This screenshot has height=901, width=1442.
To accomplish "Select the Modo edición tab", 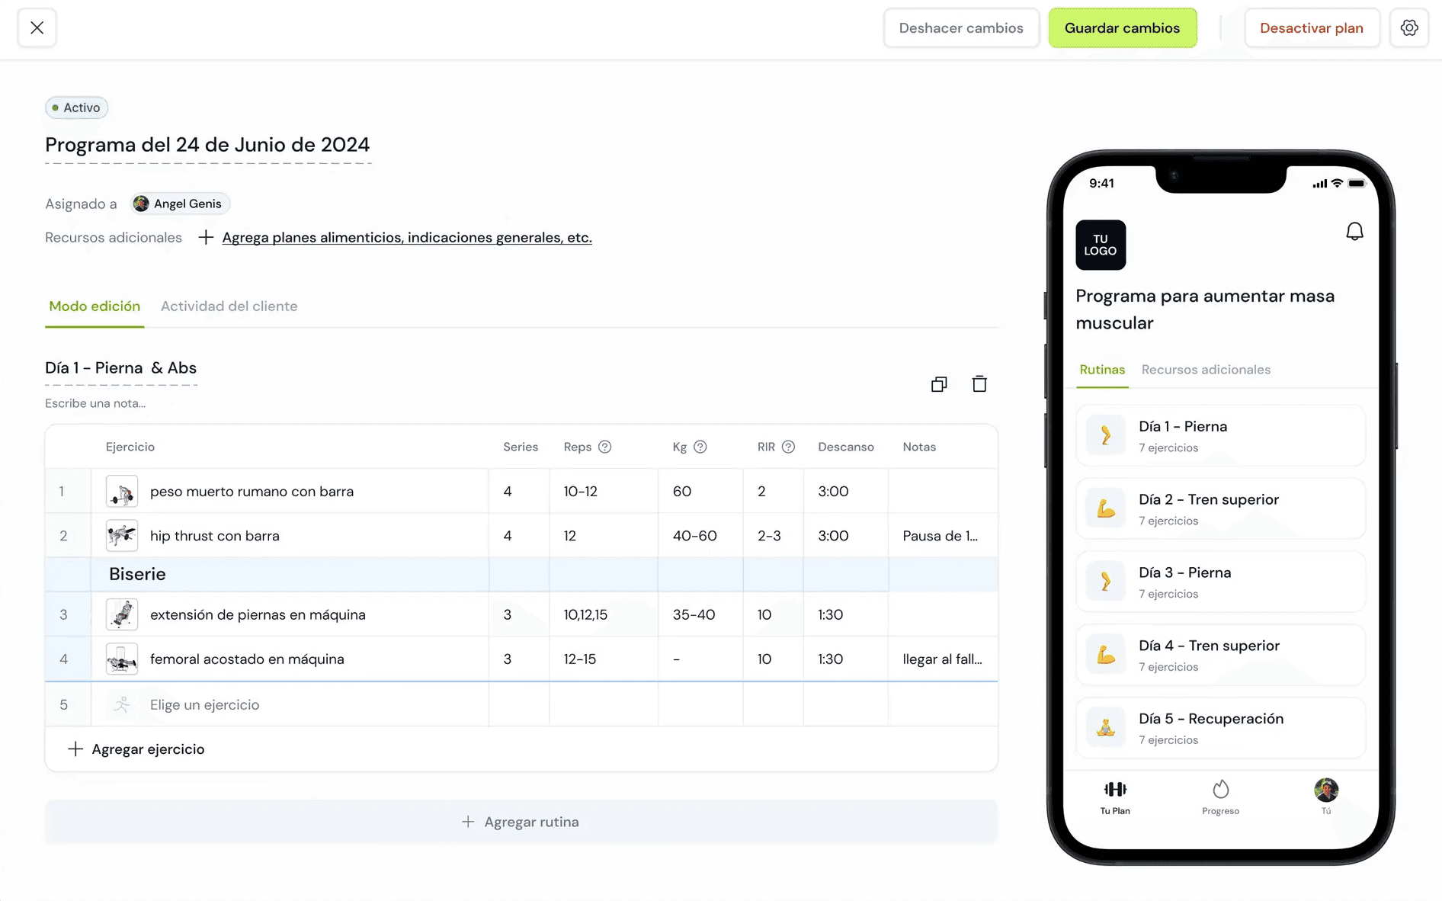I will pos(95,306).
